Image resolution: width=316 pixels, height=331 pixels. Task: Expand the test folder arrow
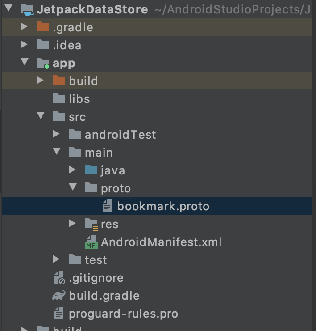pyautogui.click(x=56, y=259)
